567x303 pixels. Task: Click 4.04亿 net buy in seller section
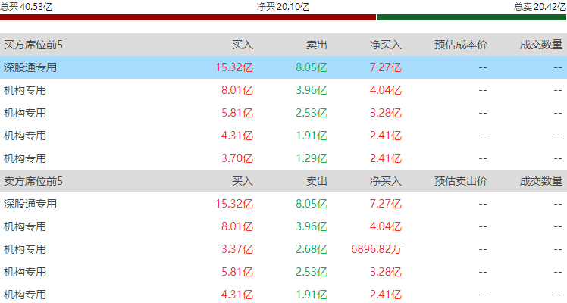(386, 226)
